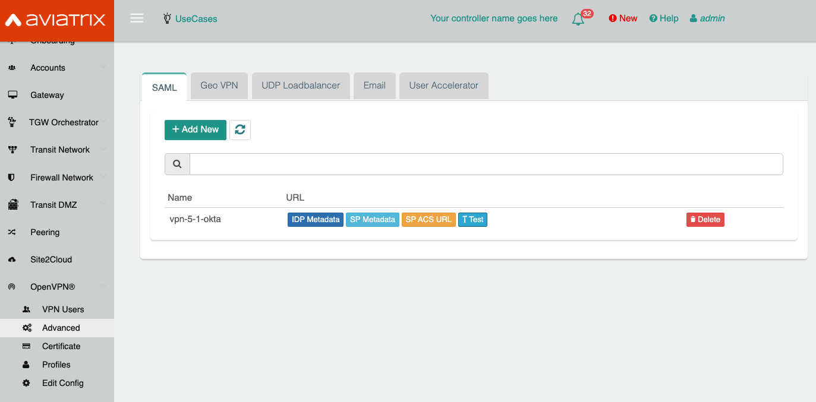Image resolution: width=816 pixels, height=402 pixels.
Task: Click the Gateway monitor icon in sidebar
Action: (x=12, y=95)
